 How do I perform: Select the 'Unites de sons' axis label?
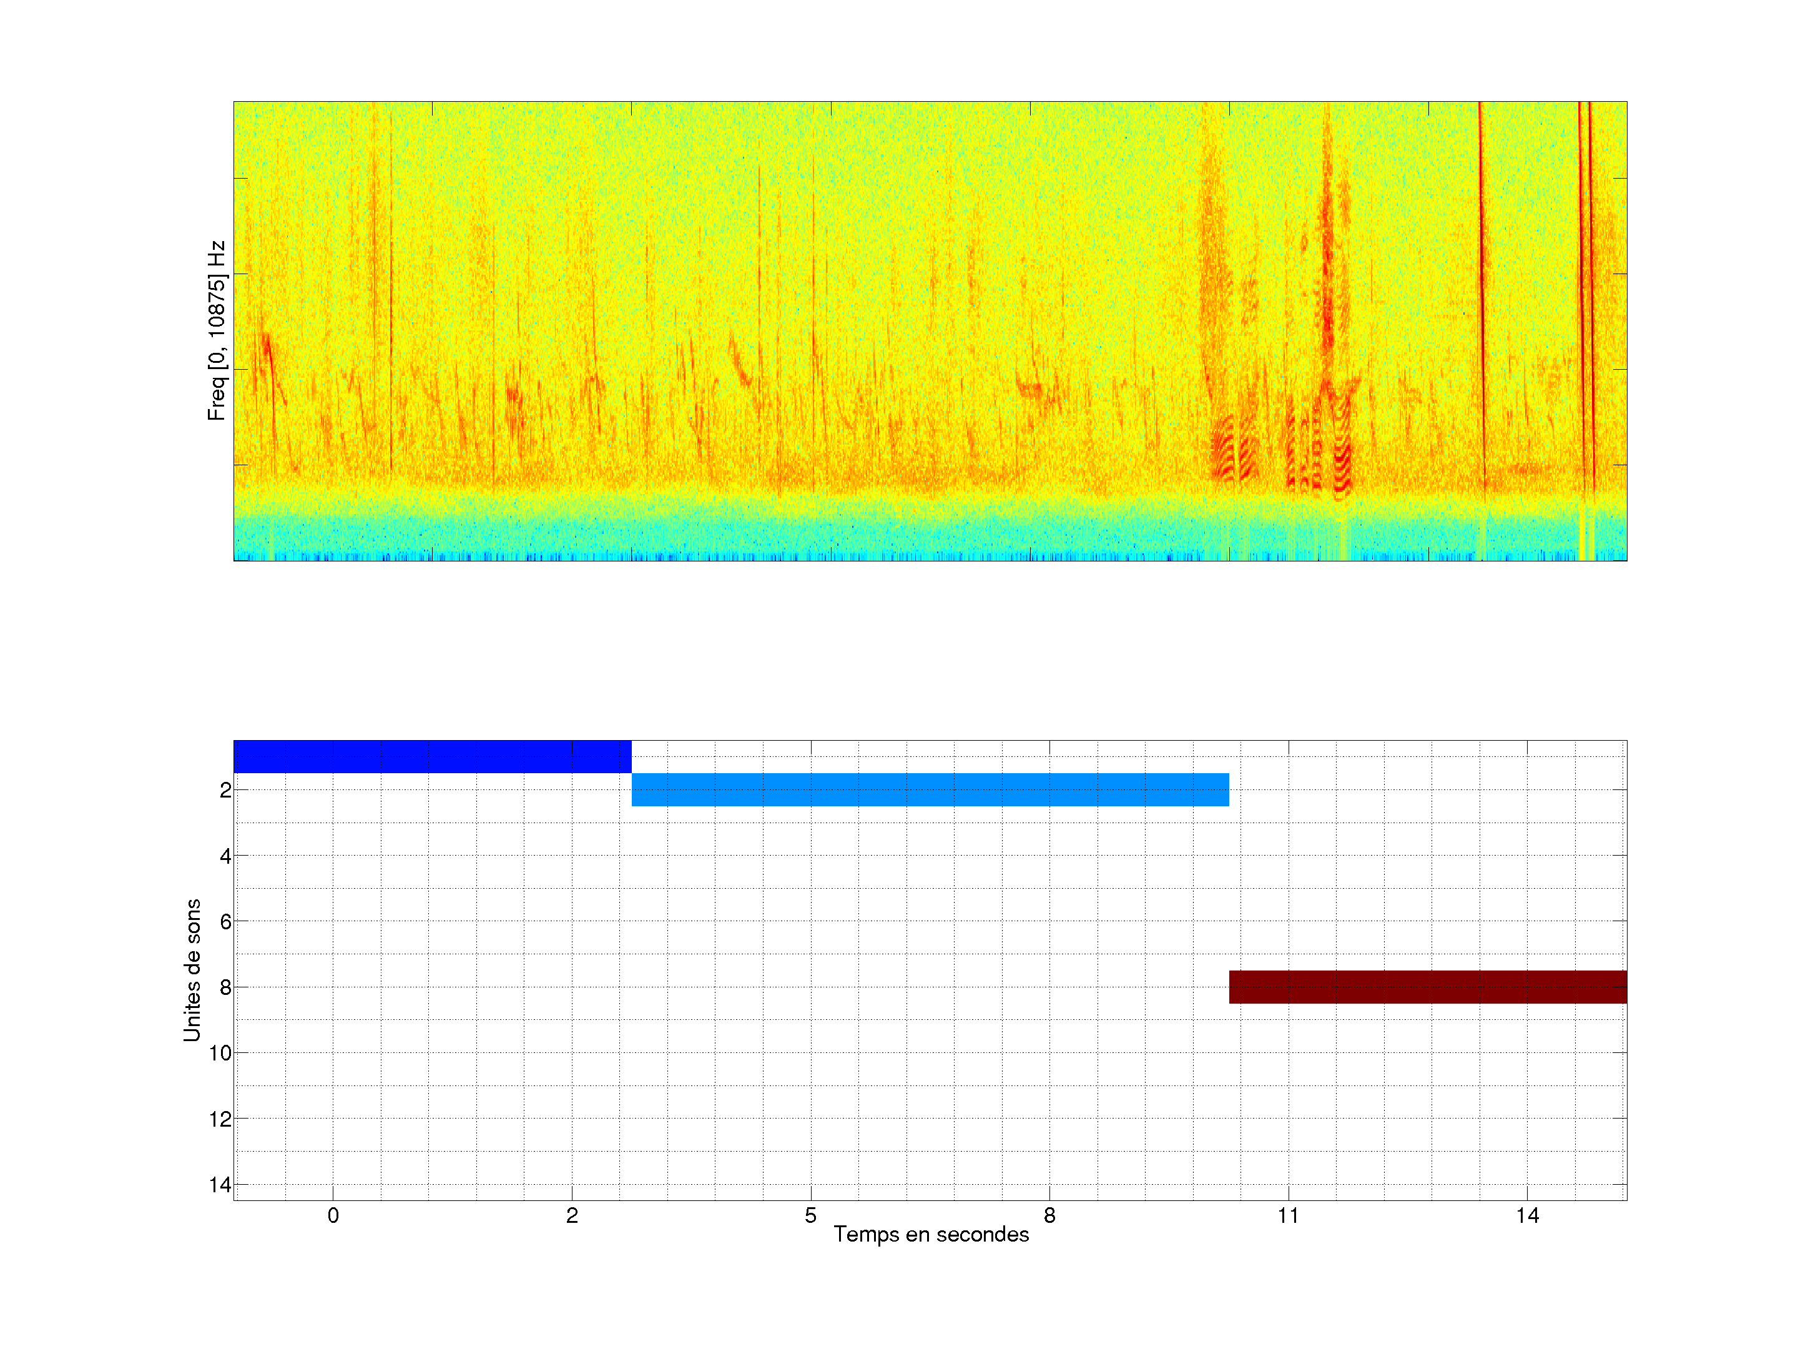[193, 969]
